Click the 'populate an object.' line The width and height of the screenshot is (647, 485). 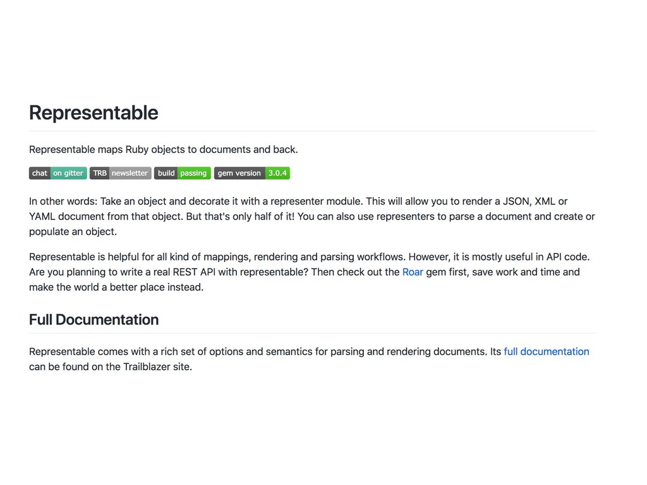(x=73, y=232)
